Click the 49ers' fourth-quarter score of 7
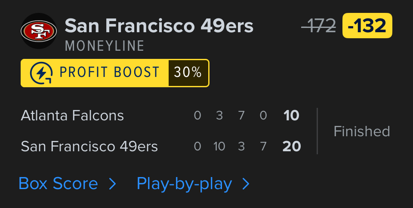The height and width of the screenshot is (208, 413). click(x=263, y=147)
